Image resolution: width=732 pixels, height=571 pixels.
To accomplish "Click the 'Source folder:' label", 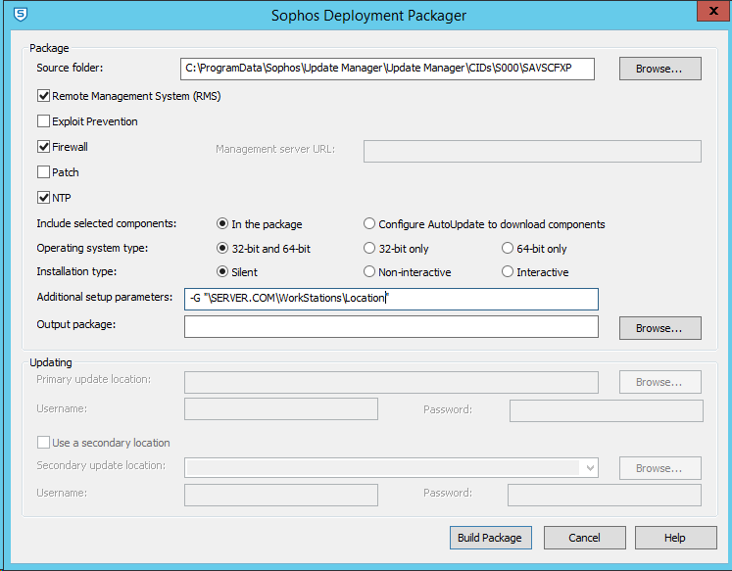I will click(x=70, y=68).
